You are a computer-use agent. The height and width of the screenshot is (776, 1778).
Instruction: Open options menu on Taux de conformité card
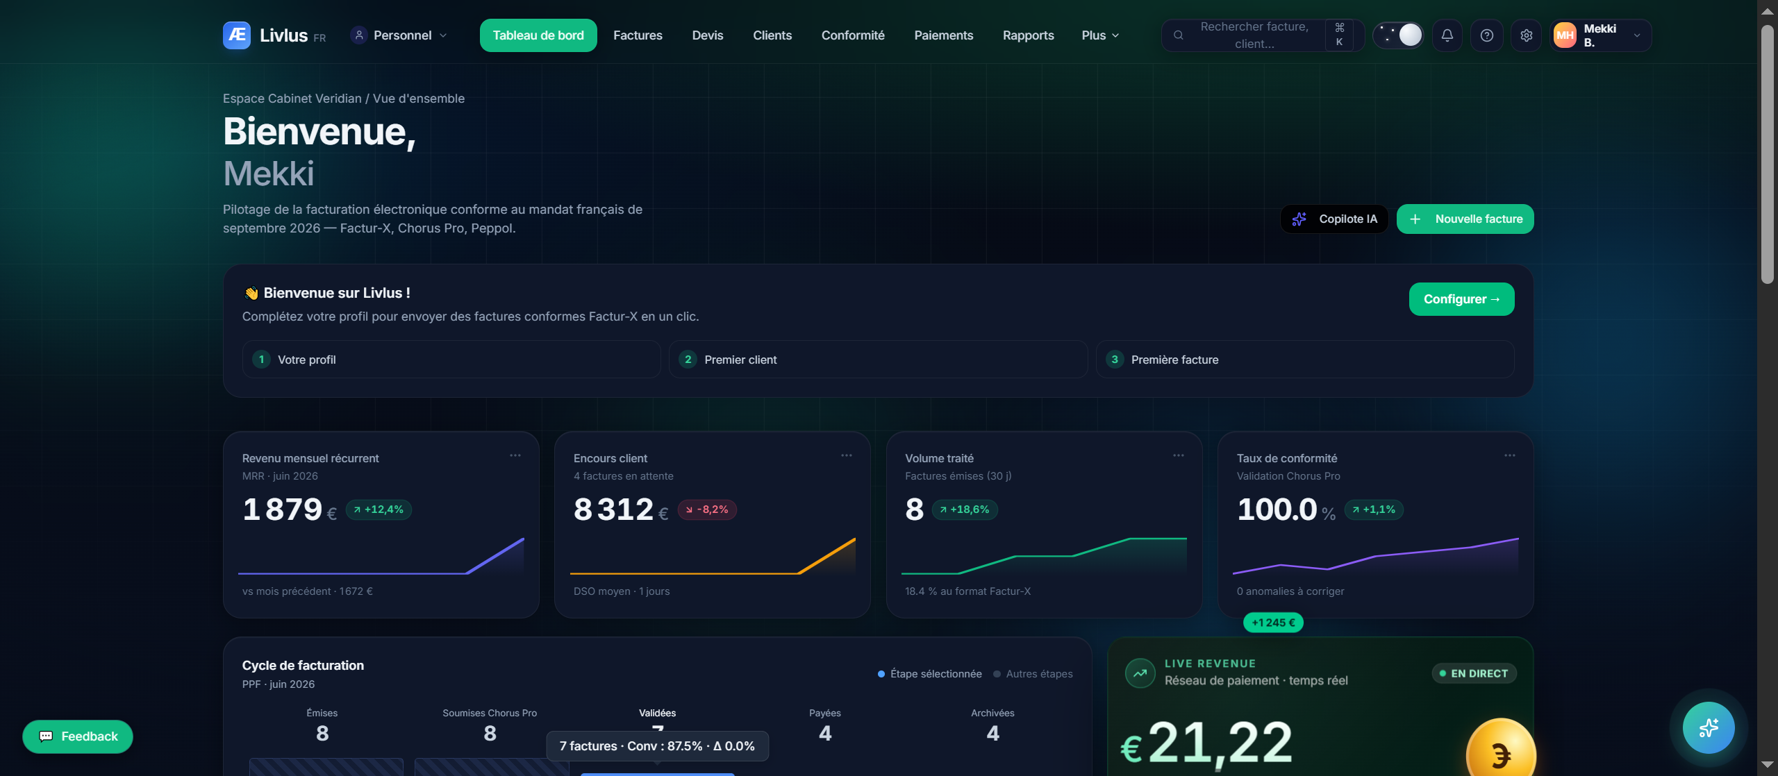pos(1510,455)
